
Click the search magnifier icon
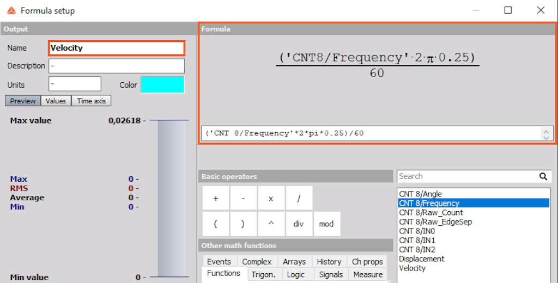[x=543, y=176]
